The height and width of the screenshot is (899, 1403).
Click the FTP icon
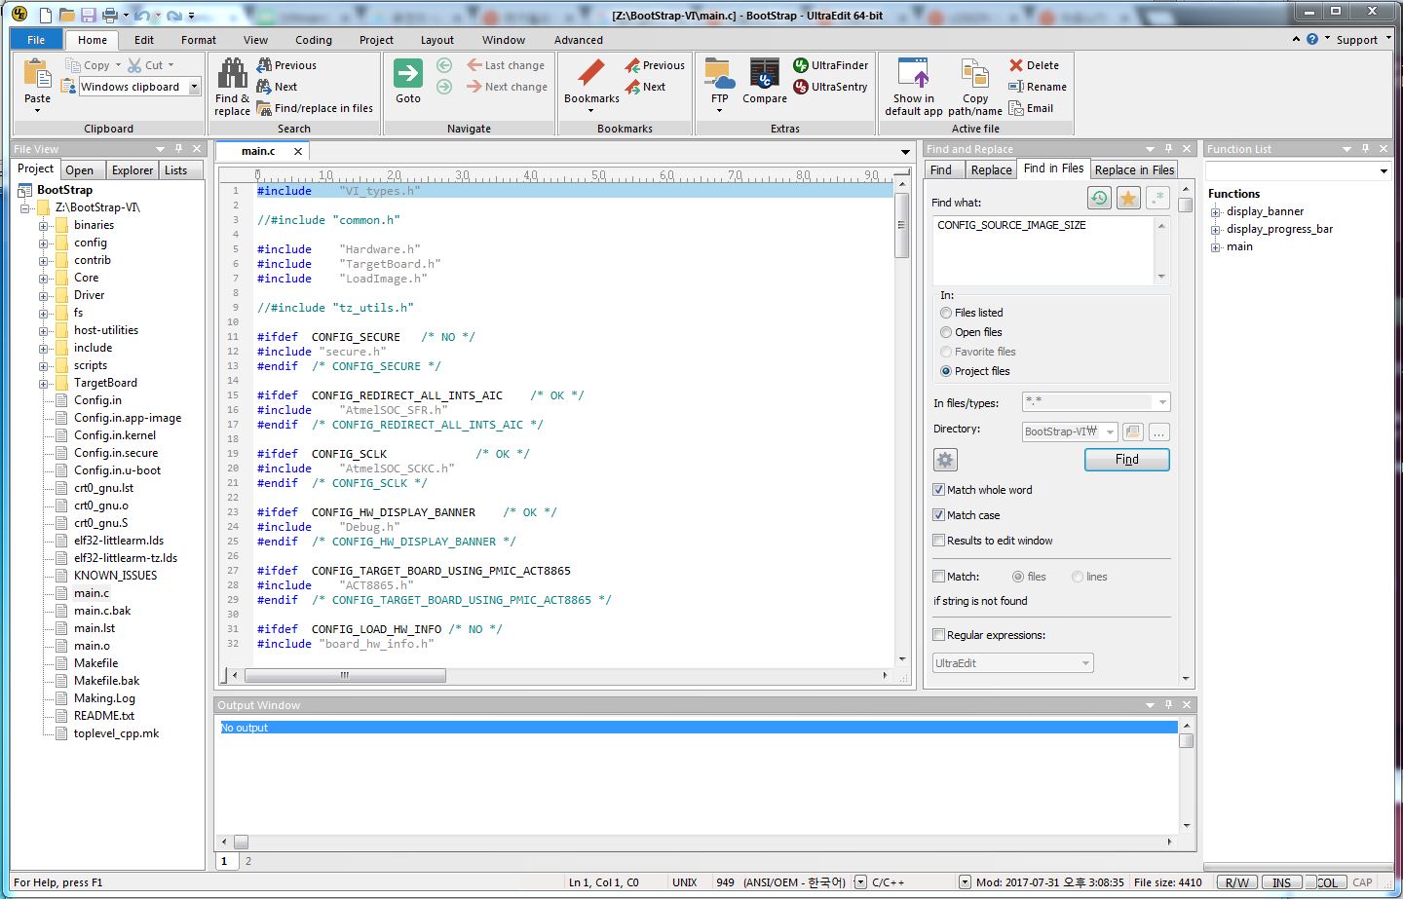pyautogui.click(x=719, y=75)
